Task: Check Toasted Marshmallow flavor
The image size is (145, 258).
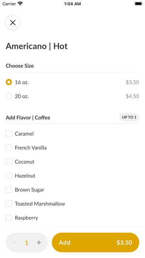Action: coord(9,204)
